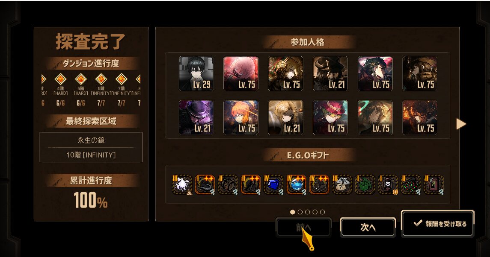Select the green box tier I gift
The width and height of the screenshot is (490, 257).
point(365,185)
